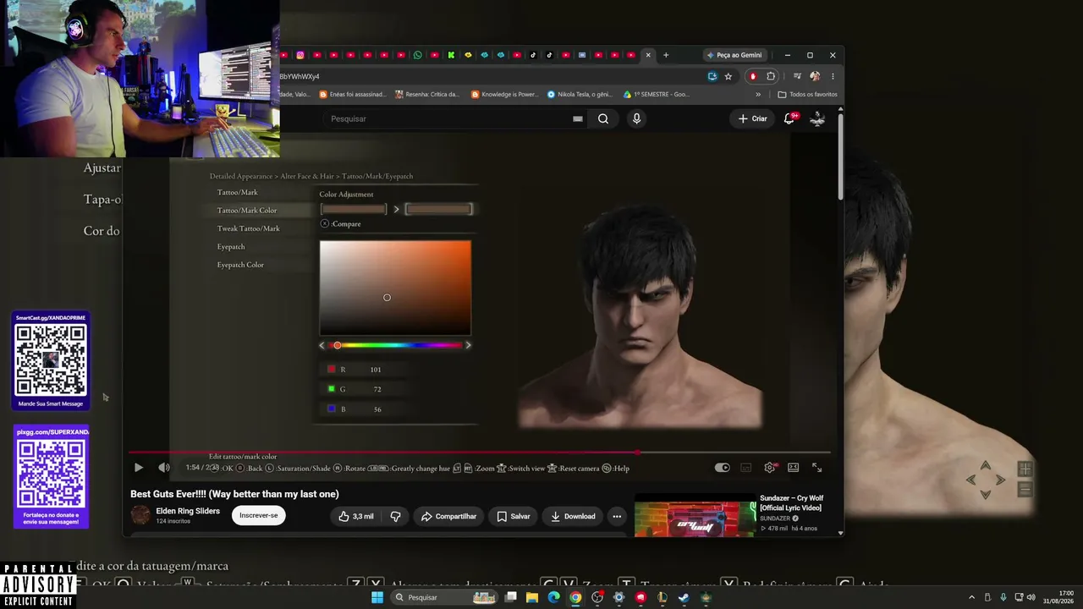Open the YouTube account avatar menu
Image resolution: width=1083 pixels, height=609 pixels.
coord(817,118)
